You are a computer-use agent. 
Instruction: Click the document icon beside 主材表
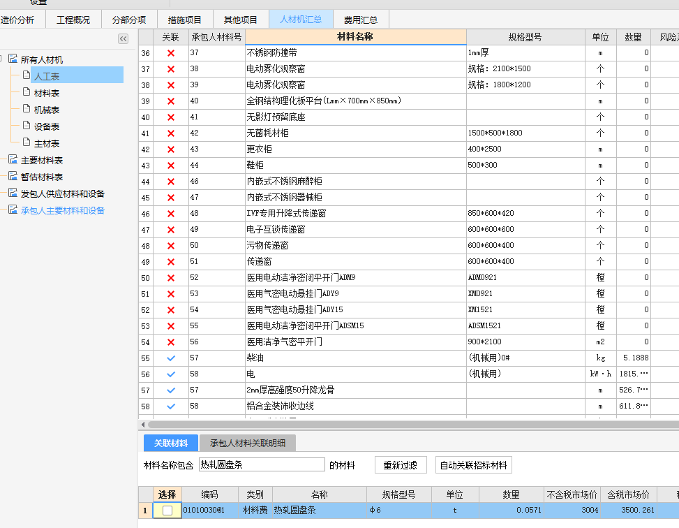(27, 142)
